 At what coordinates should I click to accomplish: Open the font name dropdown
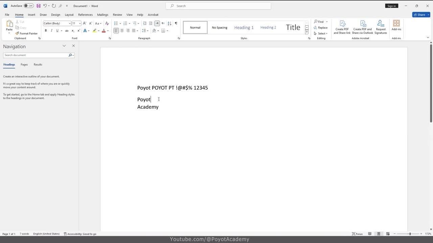pos(70,23)
